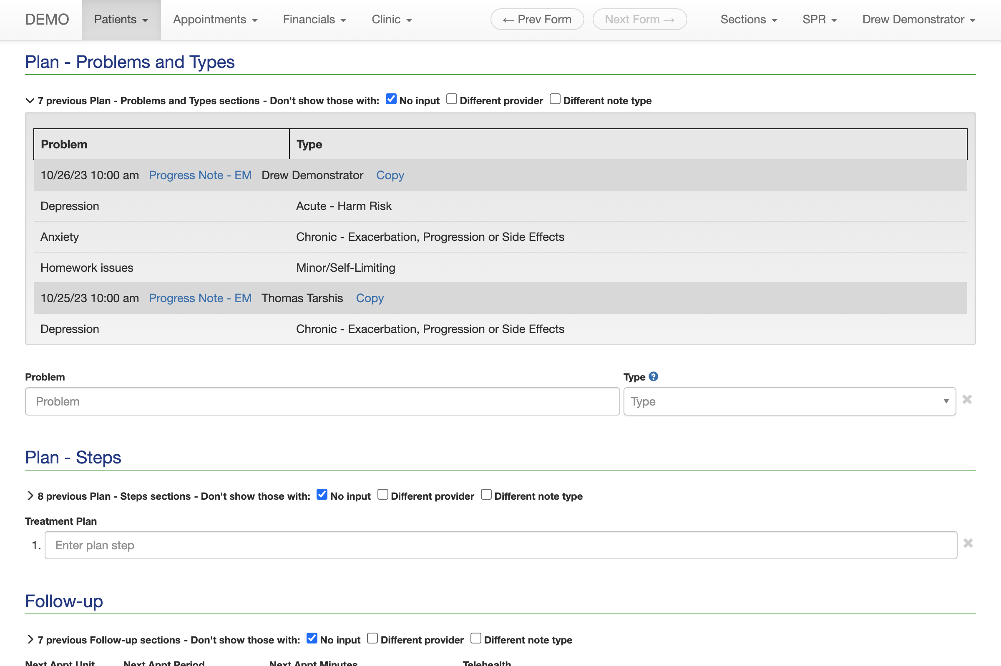Open the Type field help tooltip
The image size is (1001, 666).
pos(653,376)
